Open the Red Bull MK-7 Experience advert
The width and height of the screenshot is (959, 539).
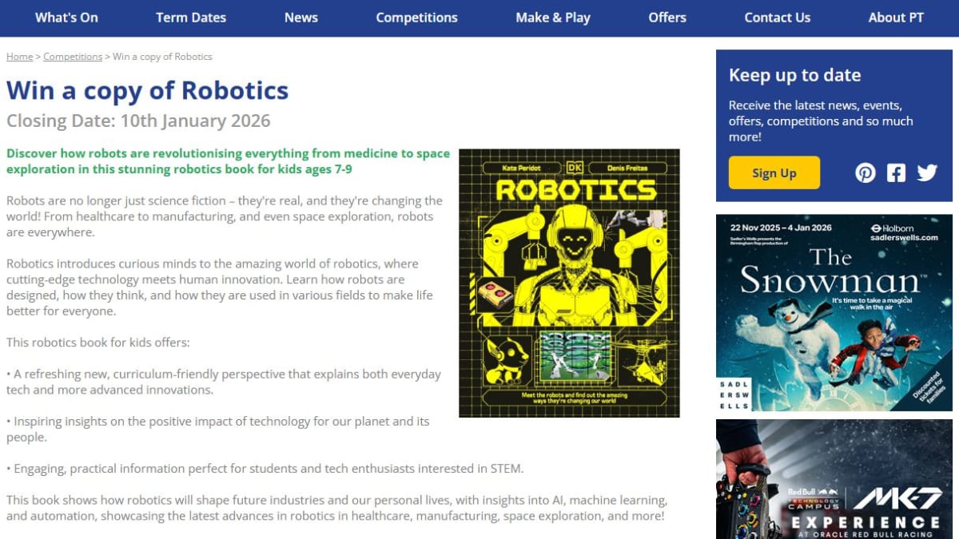(834, 479)
